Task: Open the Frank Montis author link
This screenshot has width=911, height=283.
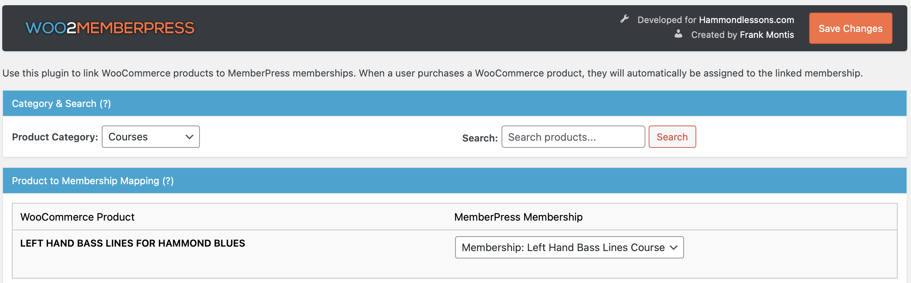Action: [767, 35]
